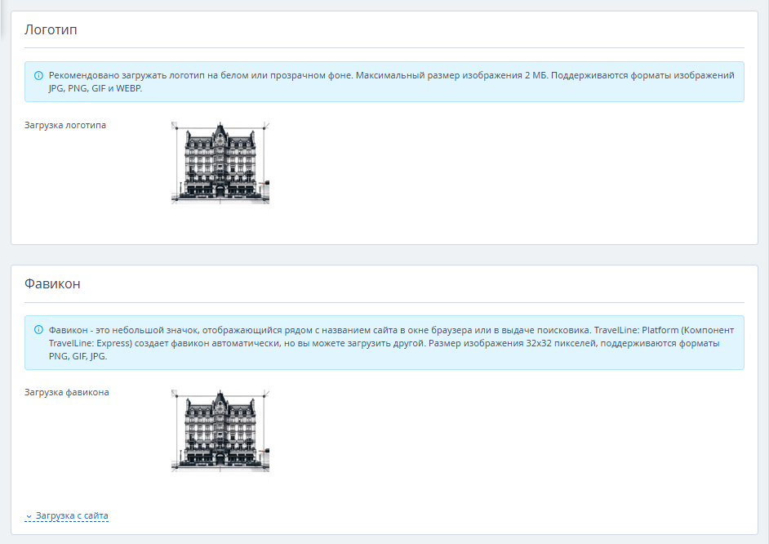769x544 pixels.
Task: Click the 'Логотип' section heading
Action: pos(51,29)
